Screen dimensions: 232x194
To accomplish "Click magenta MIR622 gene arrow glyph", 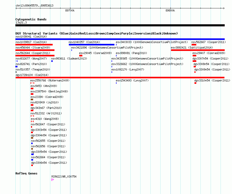I will 53,180.
